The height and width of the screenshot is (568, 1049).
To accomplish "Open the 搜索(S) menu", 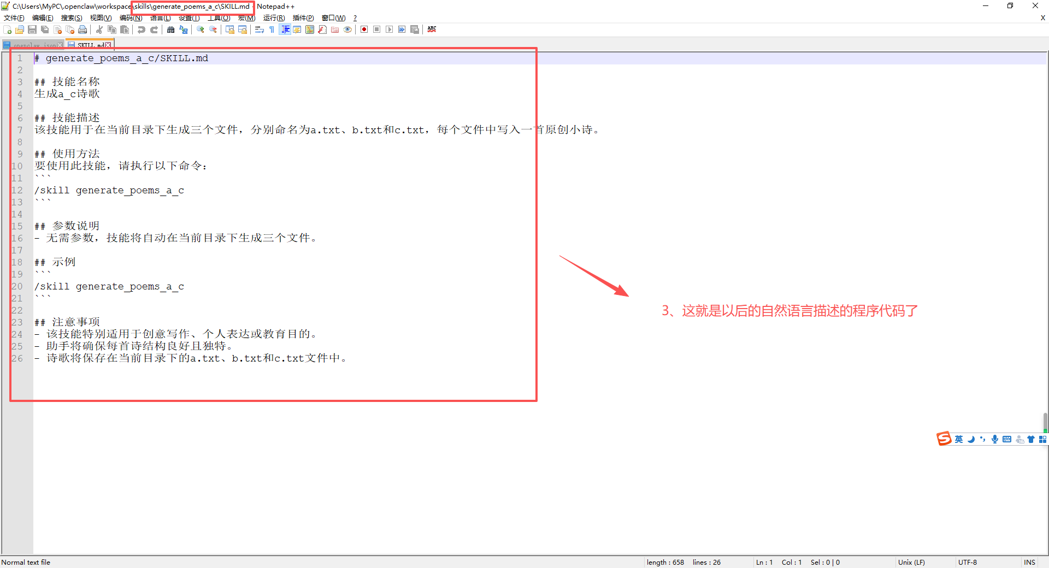I will click(72, 18).
